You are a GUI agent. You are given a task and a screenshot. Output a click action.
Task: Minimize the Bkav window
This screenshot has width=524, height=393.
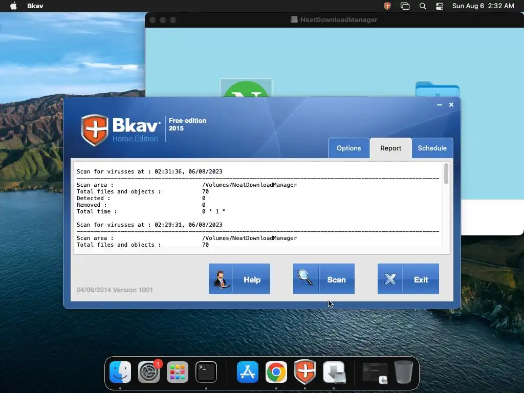(x=440, y=105)
